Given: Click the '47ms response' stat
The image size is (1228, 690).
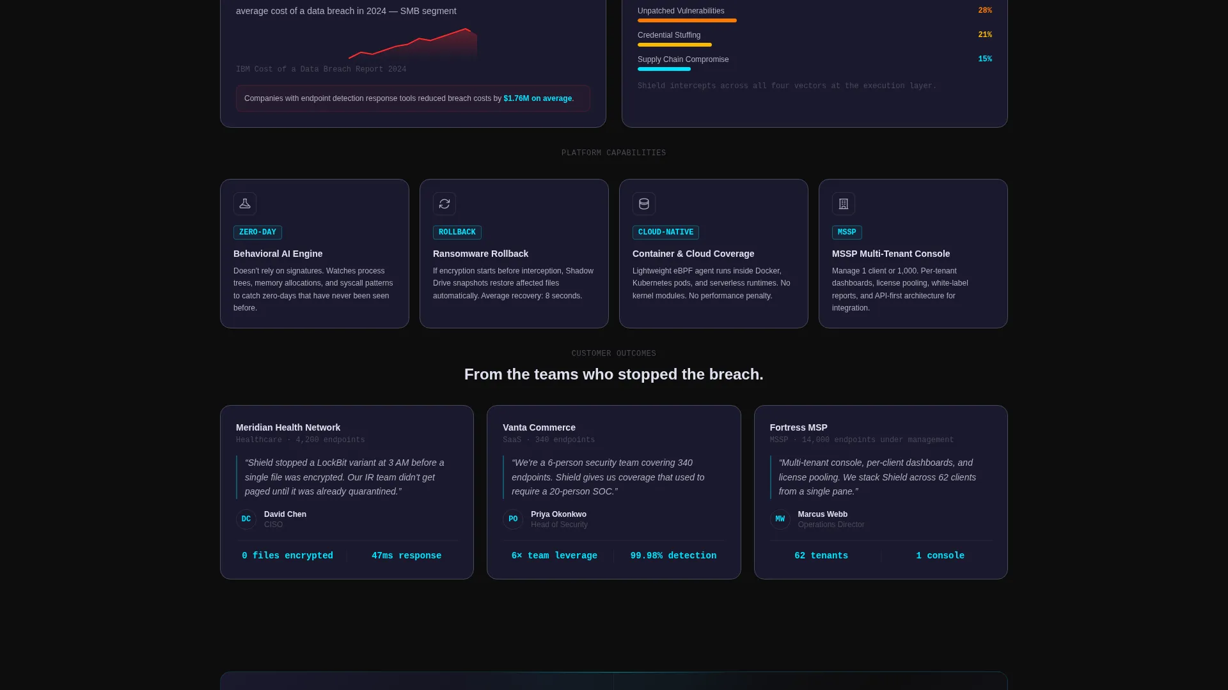Looking at the screenshot, I should point(407,556).
